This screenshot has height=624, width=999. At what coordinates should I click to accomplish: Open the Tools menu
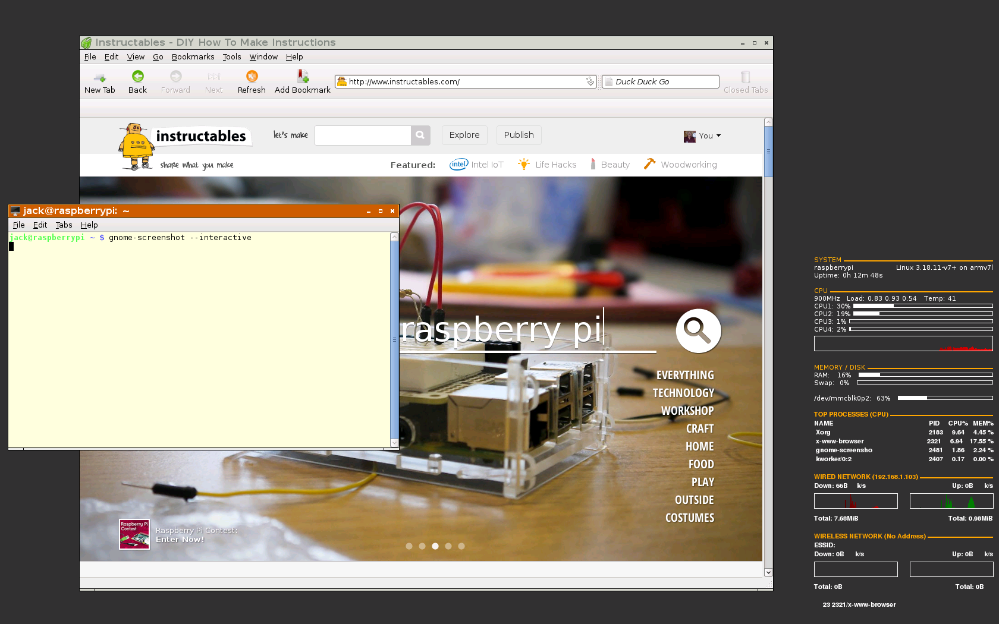(x=232, y=57)
